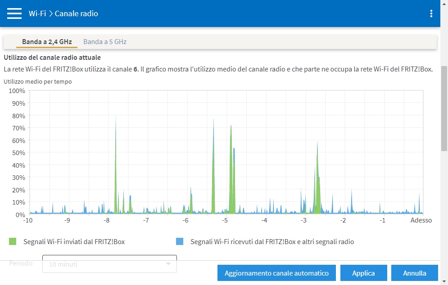Click the Canale radio breadcrumb title
The image size is (448, 285).
(76, 13)
